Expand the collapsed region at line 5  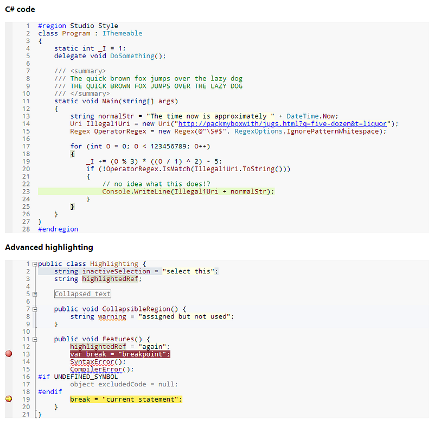pos(35,294)
